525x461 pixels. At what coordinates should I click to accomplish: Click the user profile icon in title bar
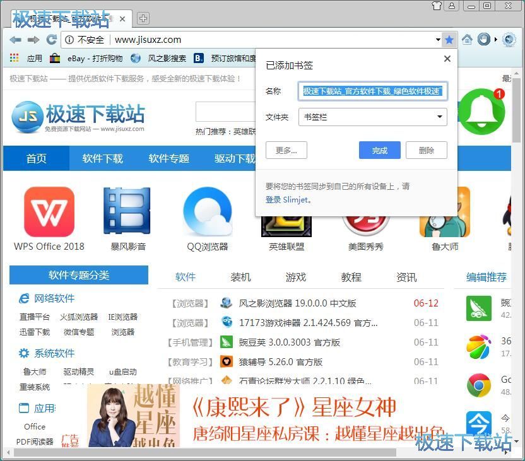coord(452,6)
